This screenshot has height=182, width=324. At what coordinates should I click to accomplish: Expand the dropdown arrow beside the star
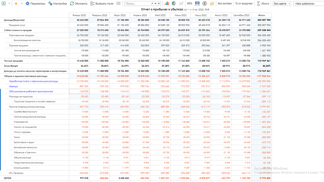pyautogui.click(x=21, y=3)
